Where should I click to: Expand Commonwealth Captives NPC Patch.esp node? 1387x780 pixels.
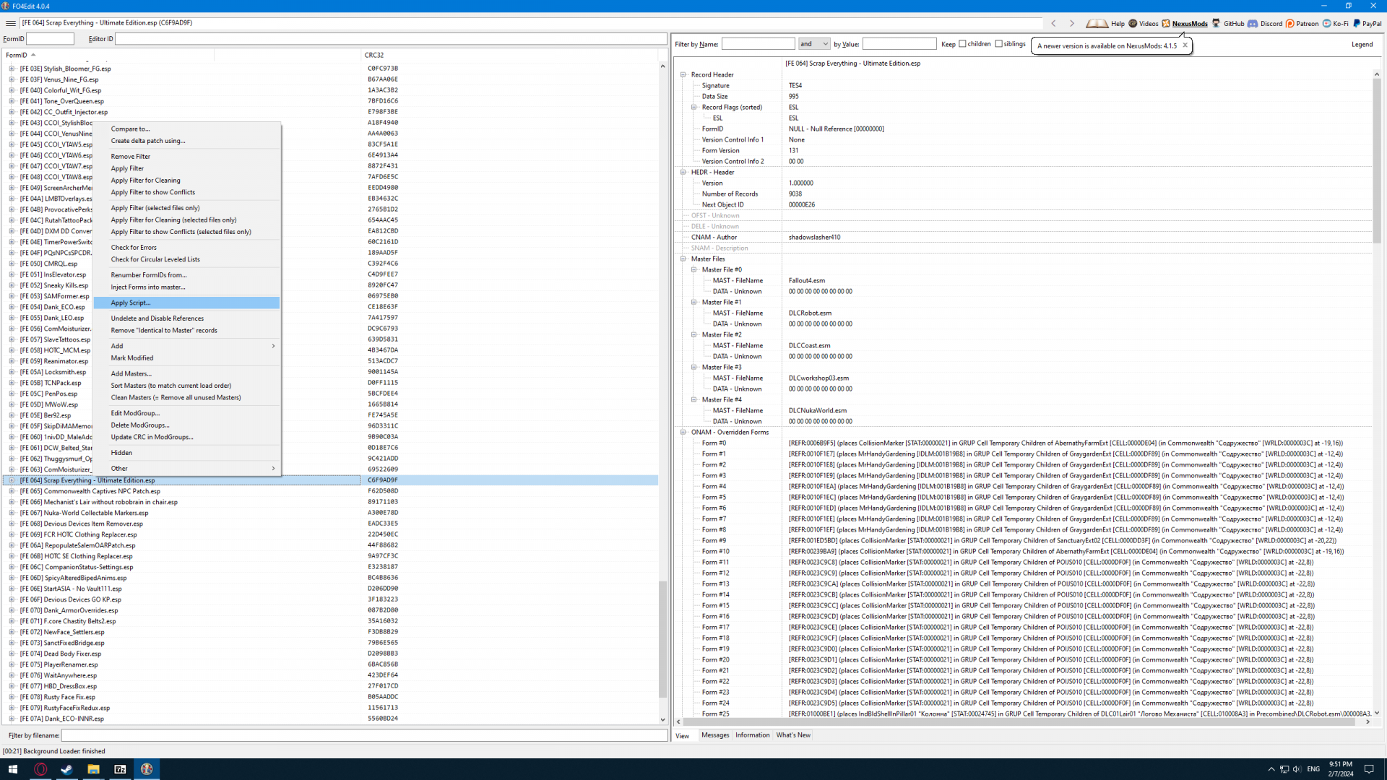(12, 491)
